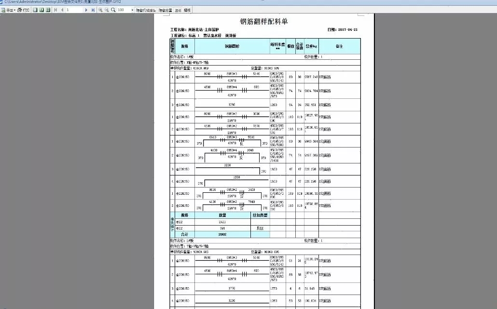Select two-page layout icon
The width and height of the screenshot is (497, 309).
[41, 10]
